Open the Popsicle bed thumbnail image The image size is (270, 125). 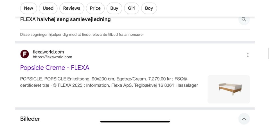[229, 89]
